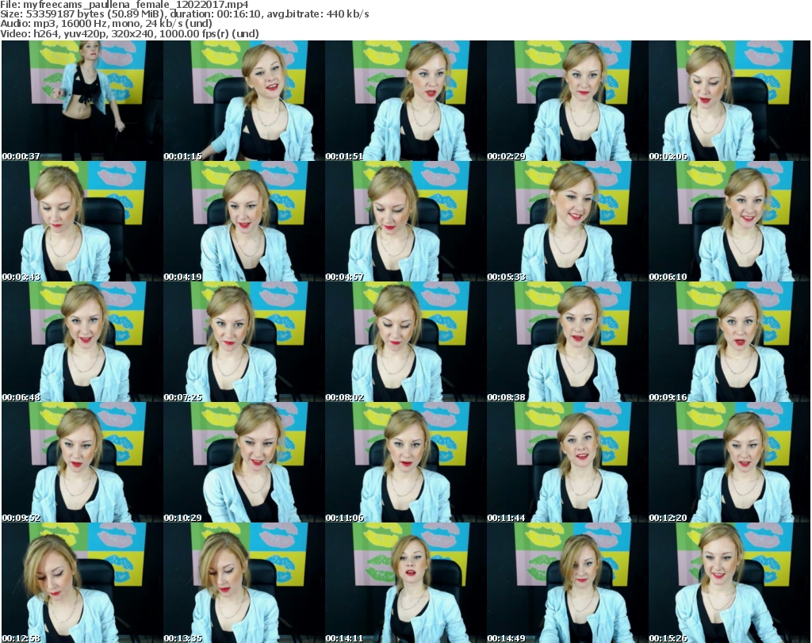Select the thumbnail timestamped 00:01:51
Screen dimensions: 812x643
click(405, 101)
